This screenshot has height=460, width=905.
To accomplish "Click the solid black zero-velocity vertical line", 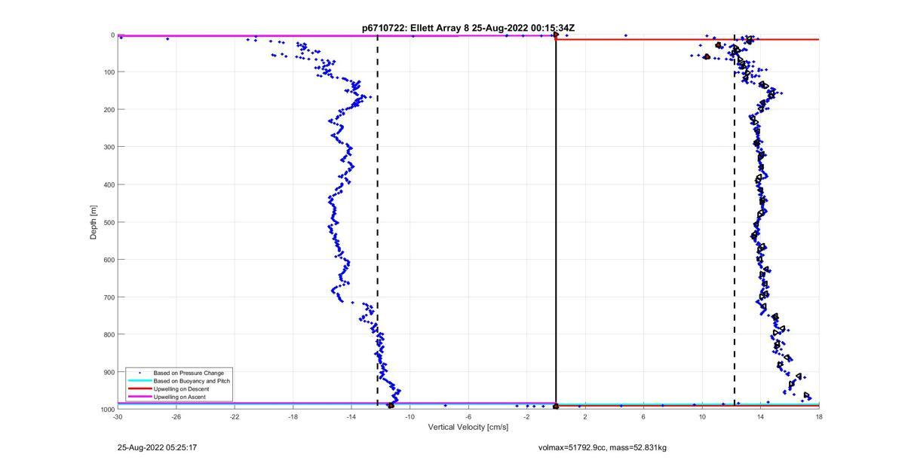I will pos(556,222).
